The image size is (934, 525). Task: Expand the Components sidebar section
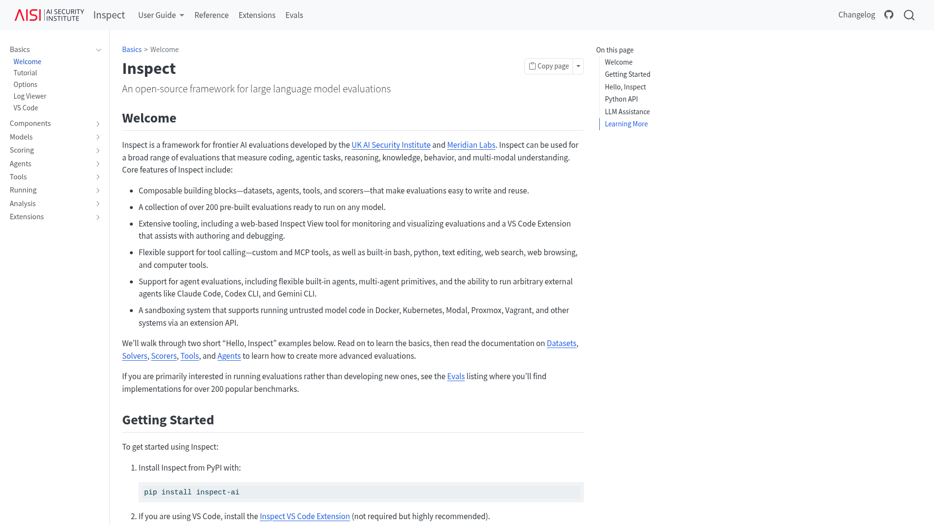click(98, 124)
